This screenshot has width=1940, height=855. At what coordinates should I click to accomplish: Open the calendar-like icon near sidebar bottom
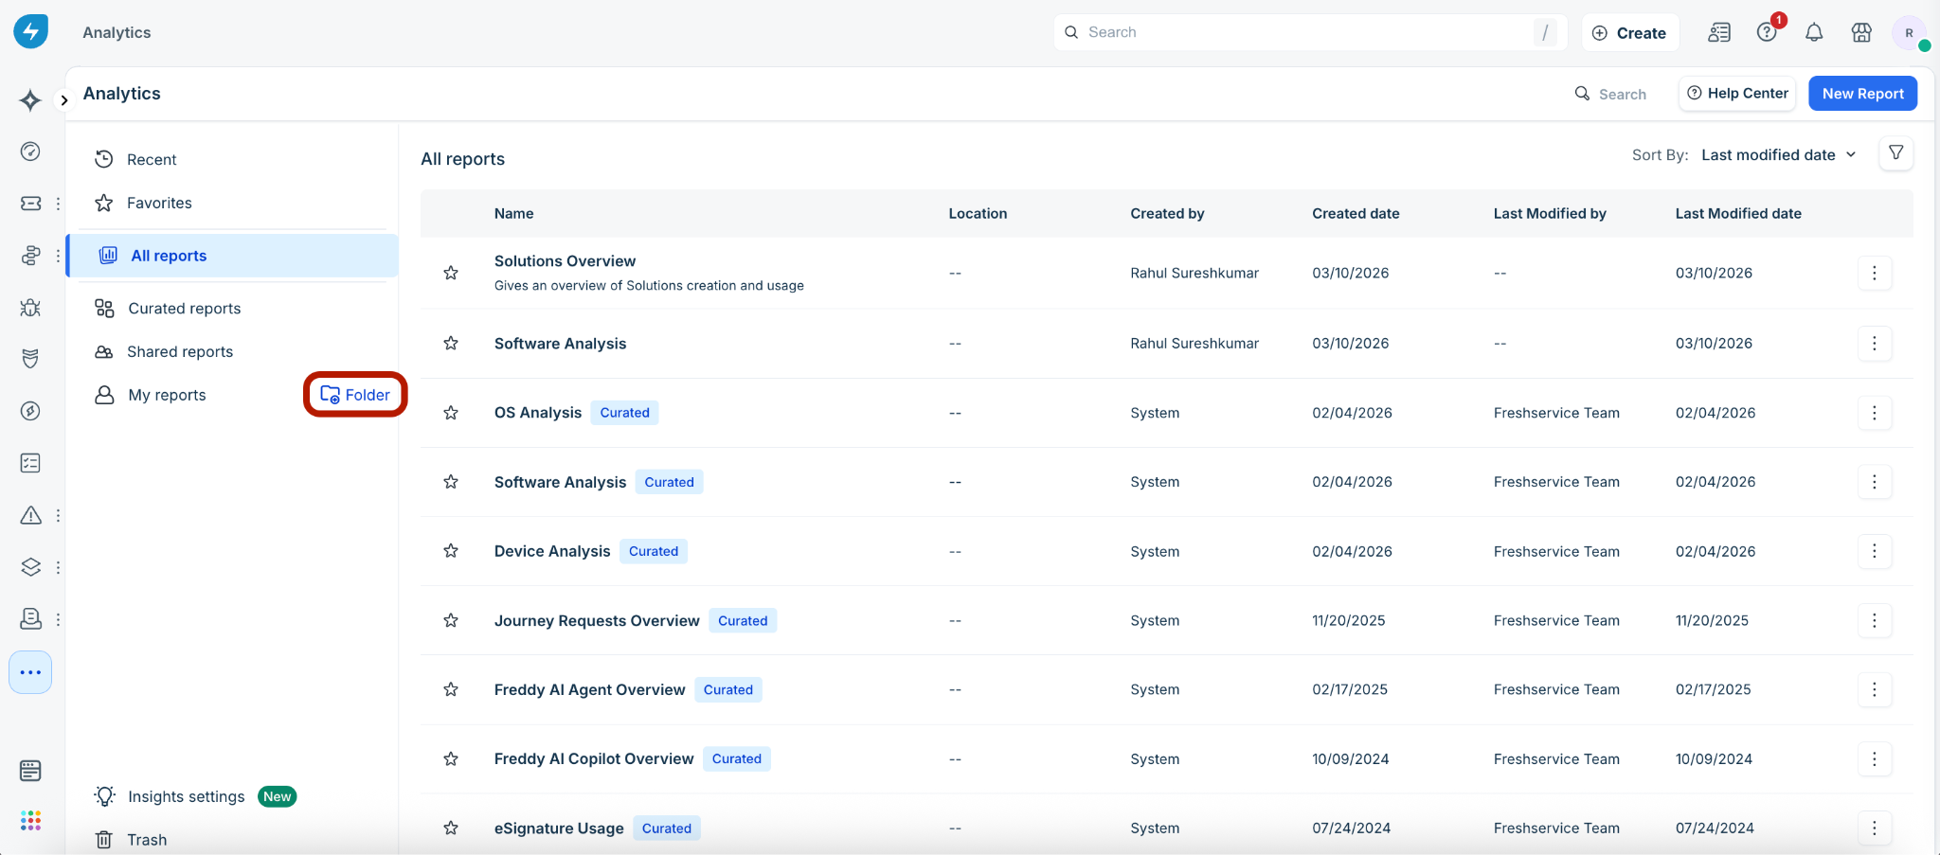click(30, 771)
